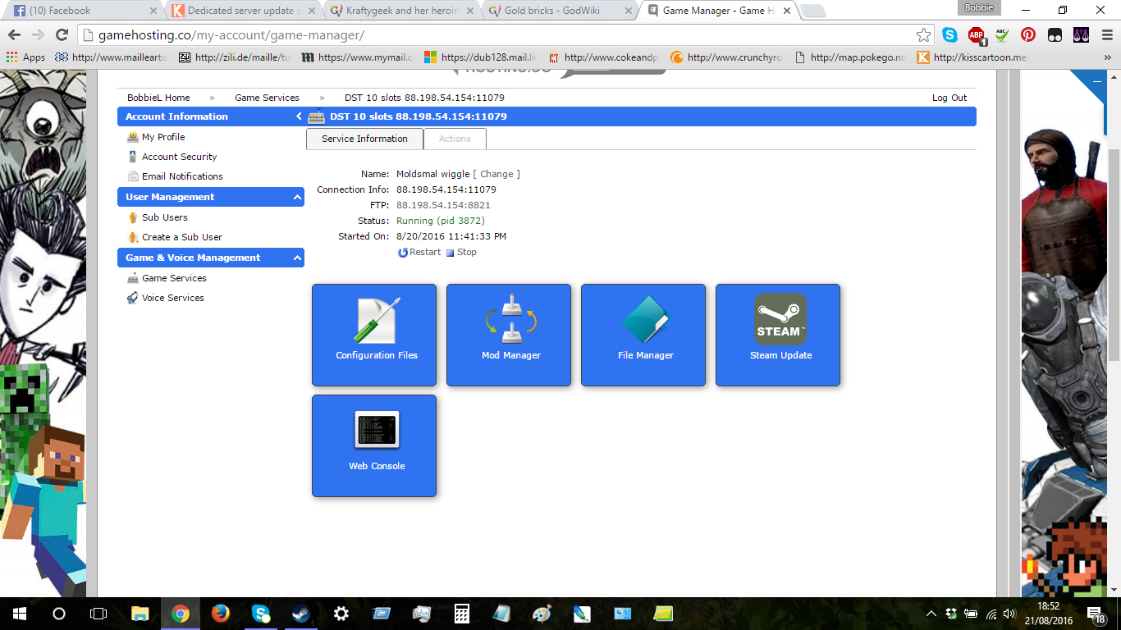Screen dimensions: 1121x630
Task: Collapse Game & Voice Management section
Action: click(297, 258)
